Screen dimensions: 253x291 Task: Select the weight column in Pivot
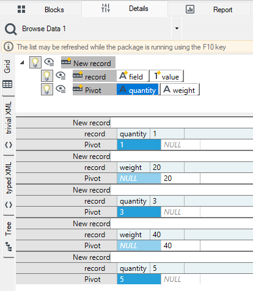(x=180, y=89)
